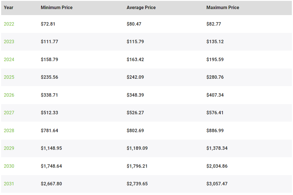The width and height of the screenshot is (293, 195).
Task: Select the $1,148.95 minimum price cell
Action: pyautogui.click(x=51, y=148)
